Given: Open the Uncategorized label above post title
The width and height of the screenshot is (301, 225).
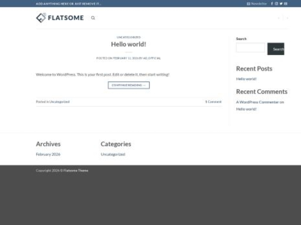Looking at the screenshot, I should (x=128, y=37).
